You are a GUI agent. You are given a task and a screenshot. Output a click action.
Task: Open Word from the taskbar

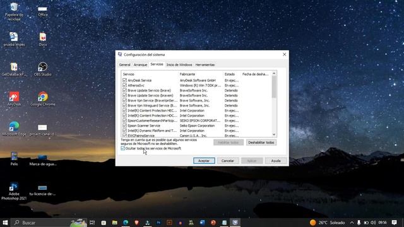point(202,223)
